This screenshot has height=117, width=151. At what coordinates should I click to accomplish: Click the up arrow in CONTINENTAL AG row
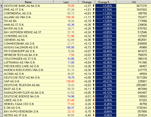pos(93,13)
